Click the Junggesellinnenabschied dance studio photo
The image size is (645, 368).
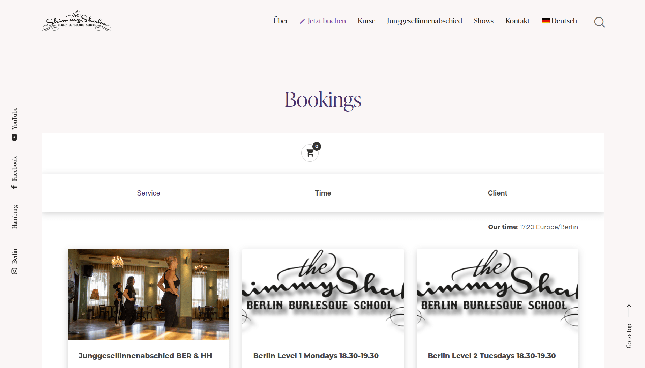point(148,294)
